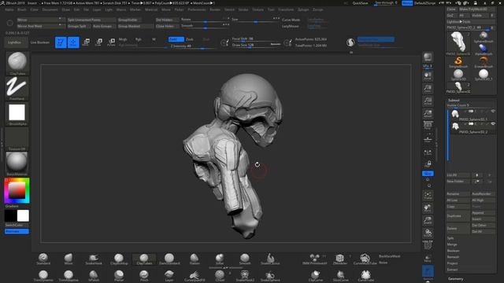Open the Brush menu

[x=22, y=9]
